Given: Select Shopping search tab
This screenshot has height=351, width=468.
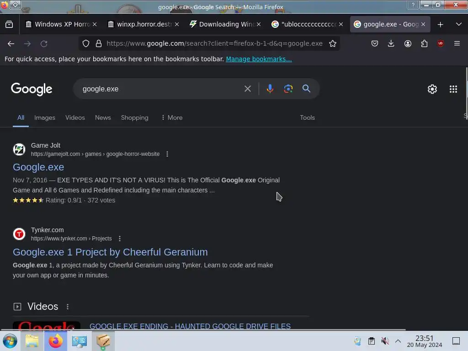Looking at the screenshot, I should click(135, 117).
